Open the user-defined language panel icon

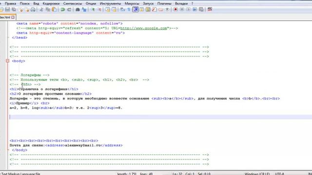[x=142, y=9]
